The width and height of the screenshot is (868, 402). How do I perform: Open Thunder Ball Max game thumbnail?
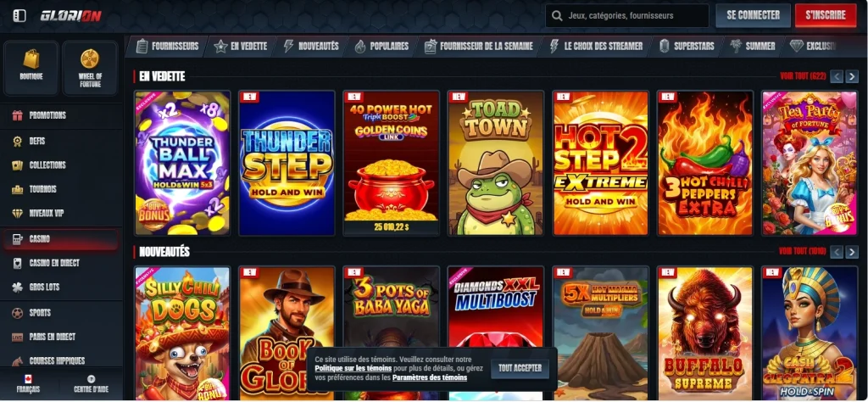[182, 164]
